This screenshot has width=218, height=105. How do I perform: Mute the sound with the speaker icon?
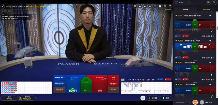(x=145, y=6)
